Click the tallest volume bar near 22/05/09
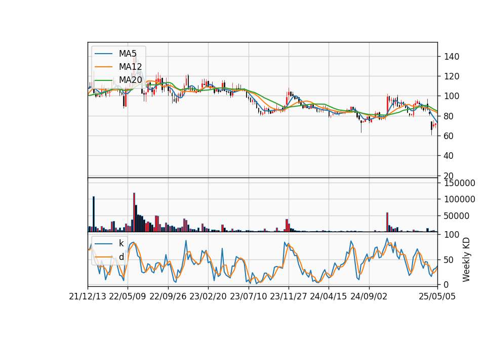This screenshot has height=349, width=486. click(134, 212)
